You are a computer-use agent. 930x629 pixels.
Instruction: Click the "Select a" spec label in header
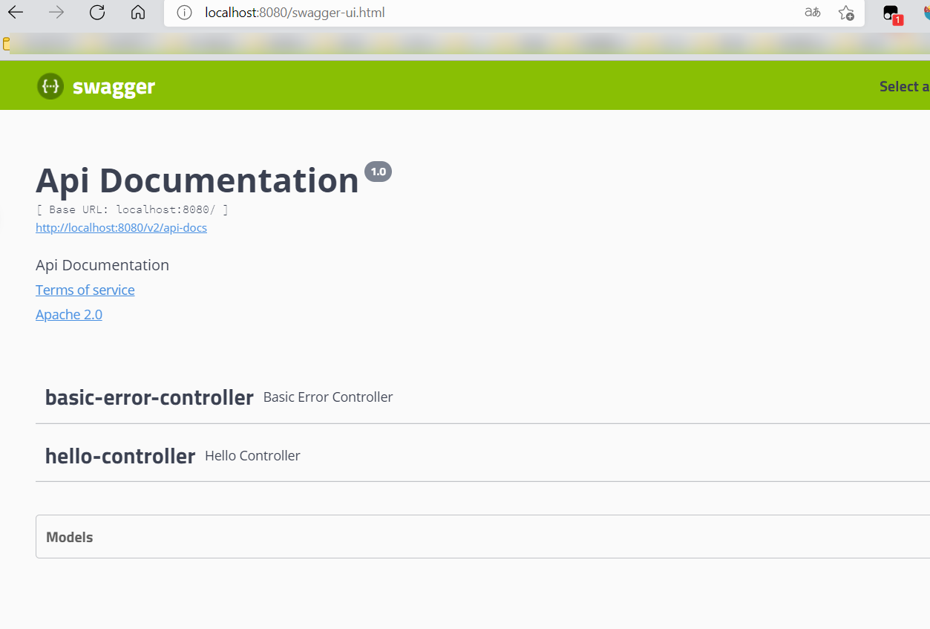click(x=903, y=86)
